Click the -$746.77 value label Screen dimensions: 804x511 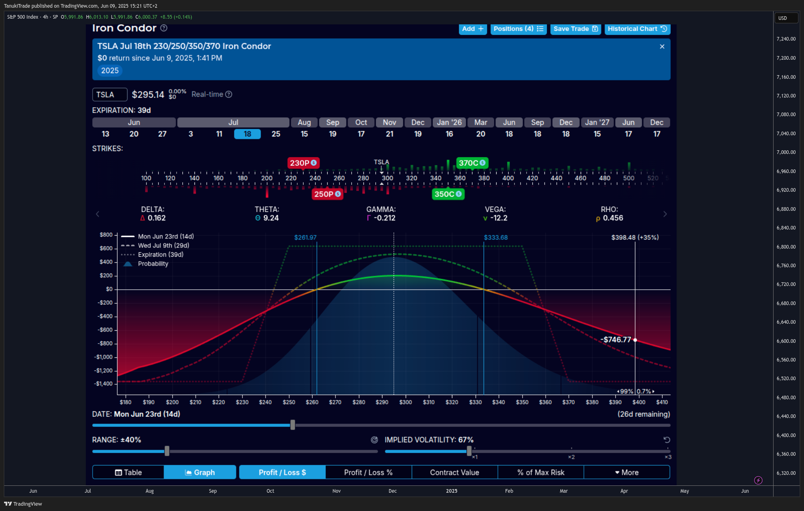616,340
